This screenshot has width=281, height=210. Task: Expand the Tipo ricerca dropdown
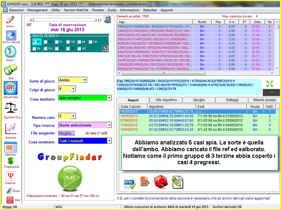(109, 125)
